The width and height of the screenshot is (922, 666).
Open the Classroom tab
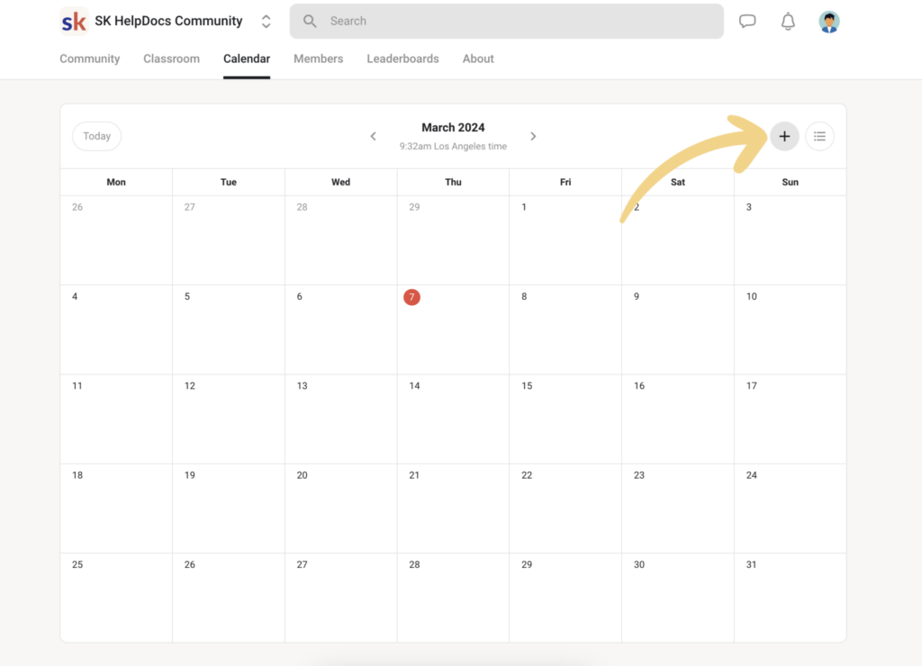tap(171, 58)
